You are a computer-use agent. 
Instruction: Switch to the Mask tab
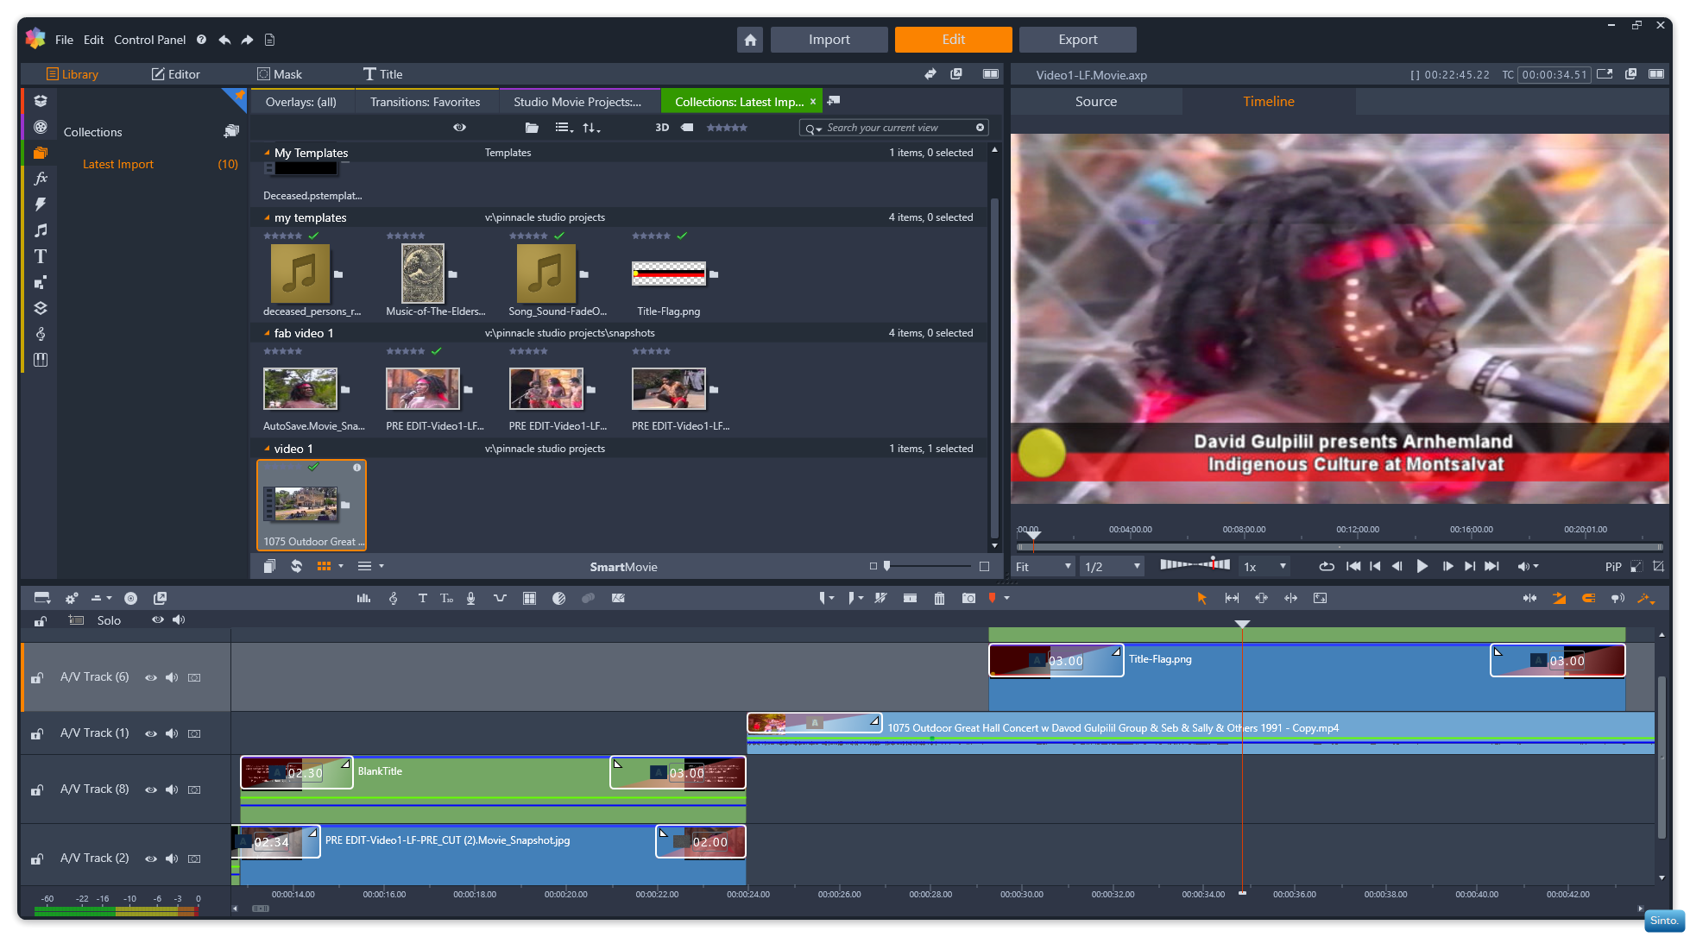pos(280,74)
